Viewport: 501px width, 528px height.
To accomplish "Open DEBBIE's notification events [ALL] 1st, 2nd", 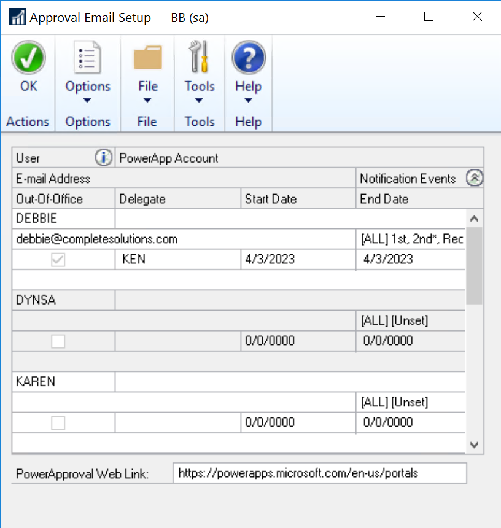I will click(x=410, y=239).
